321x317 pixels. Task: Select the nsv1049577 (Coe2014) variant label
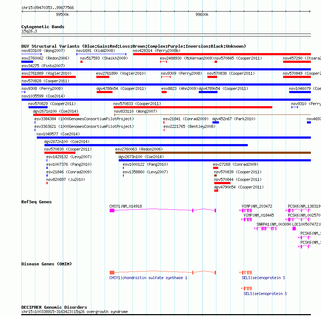click(x=58, y=134)
